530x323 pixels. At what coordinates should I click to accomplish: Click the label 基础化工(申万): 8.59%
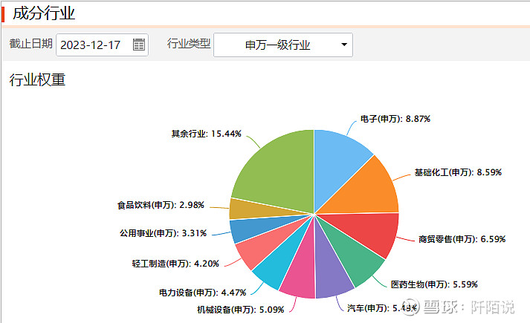coord(458,172)
